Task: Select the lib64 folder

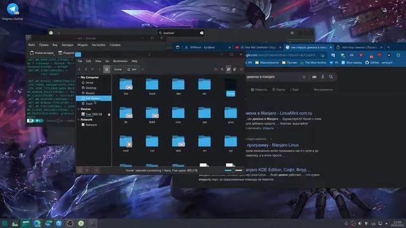Action: [152, 115]
